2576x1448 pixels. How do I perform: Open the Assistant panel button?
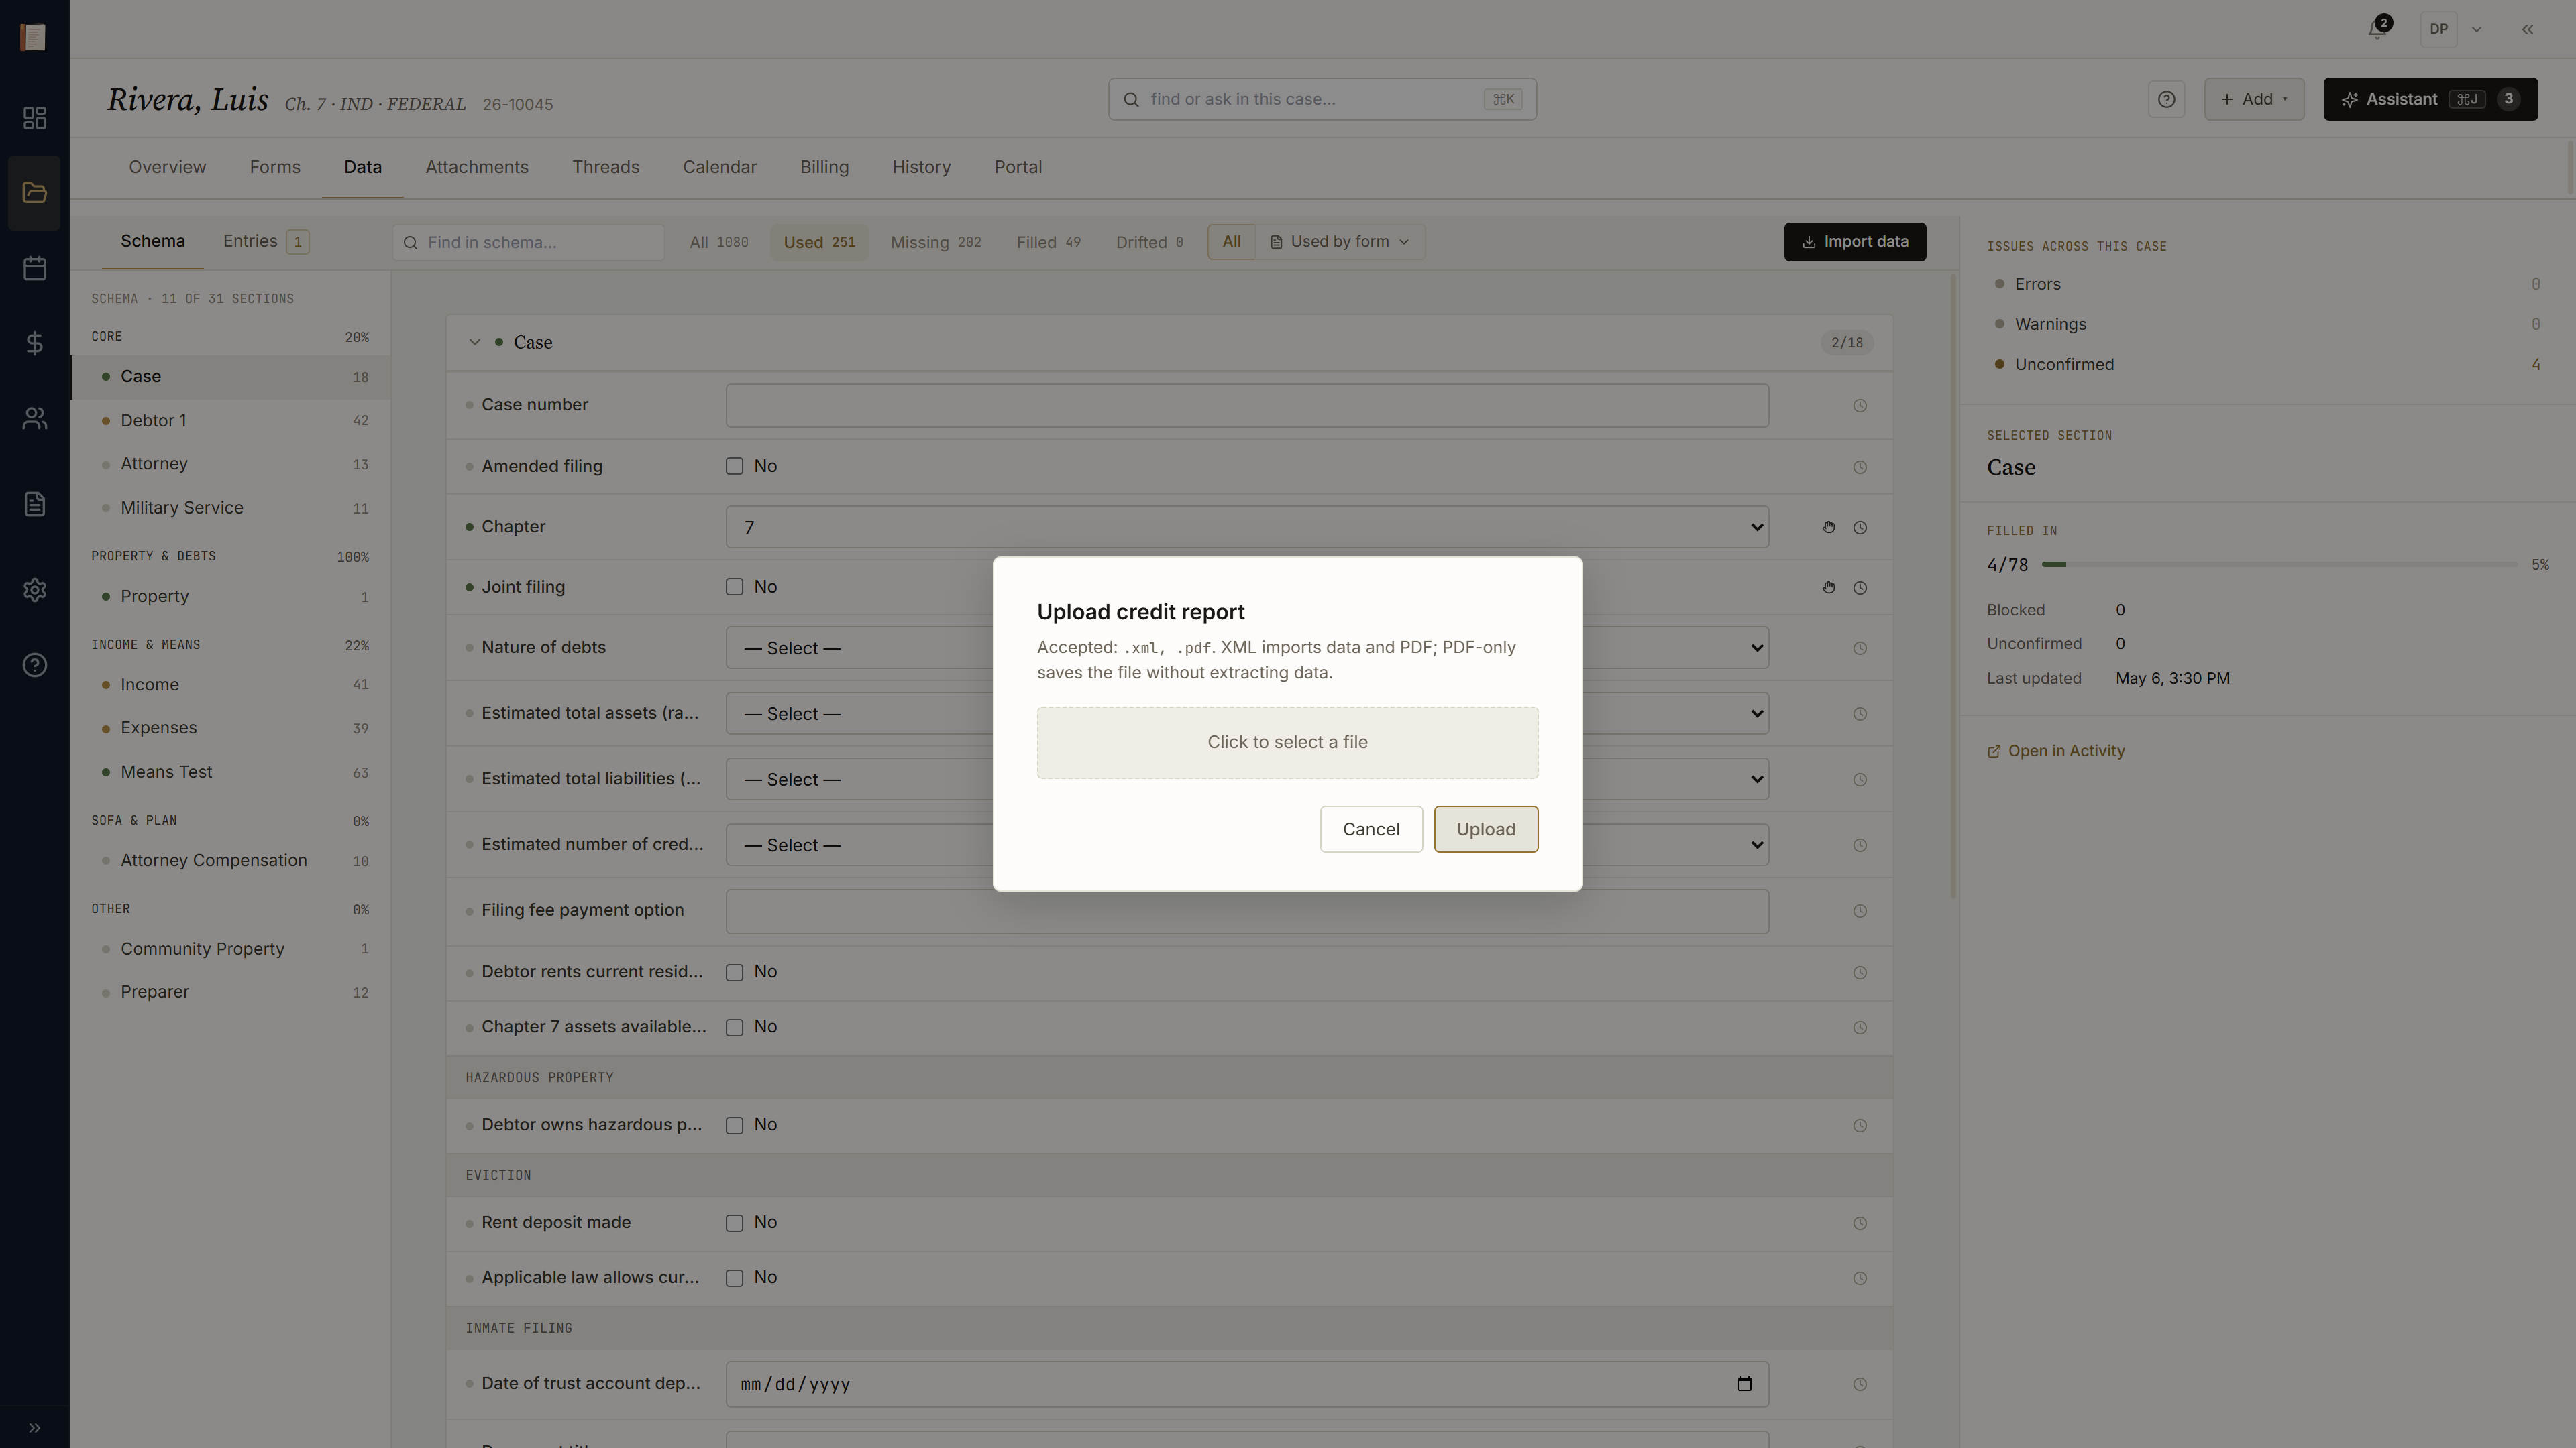point(2430,99)
